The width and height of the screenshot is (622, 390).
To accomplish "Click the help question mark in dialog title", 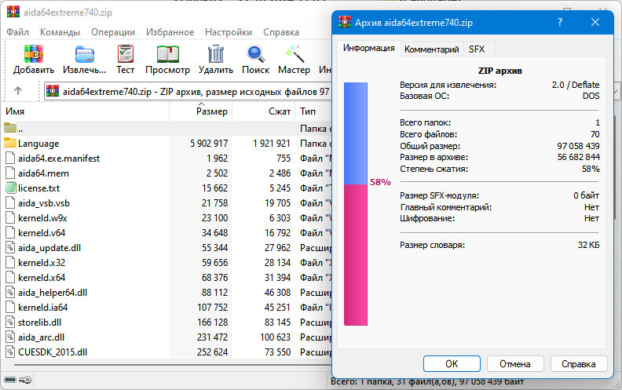I will [560, 22].
